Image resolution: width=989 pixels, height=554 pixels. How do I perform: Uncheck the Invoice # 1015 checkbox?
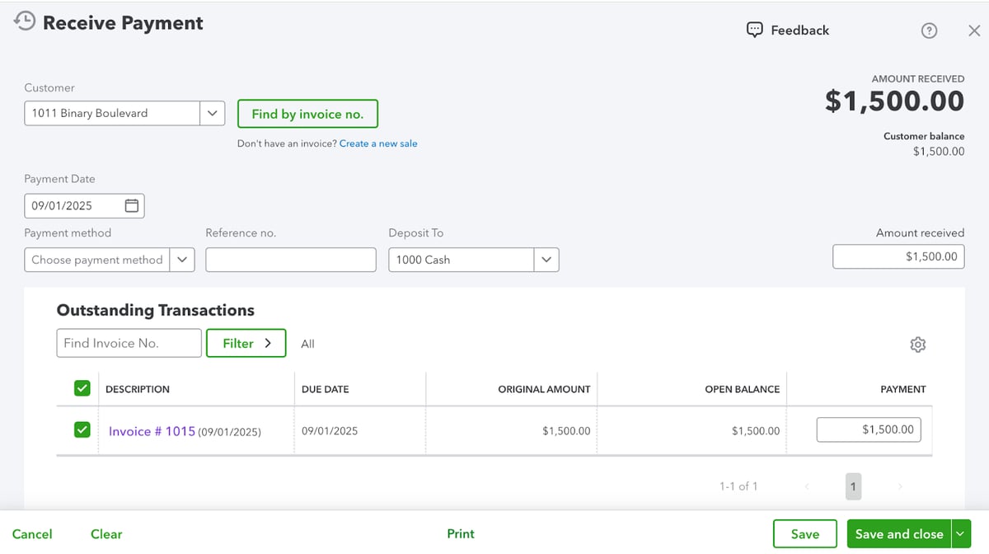82,430
